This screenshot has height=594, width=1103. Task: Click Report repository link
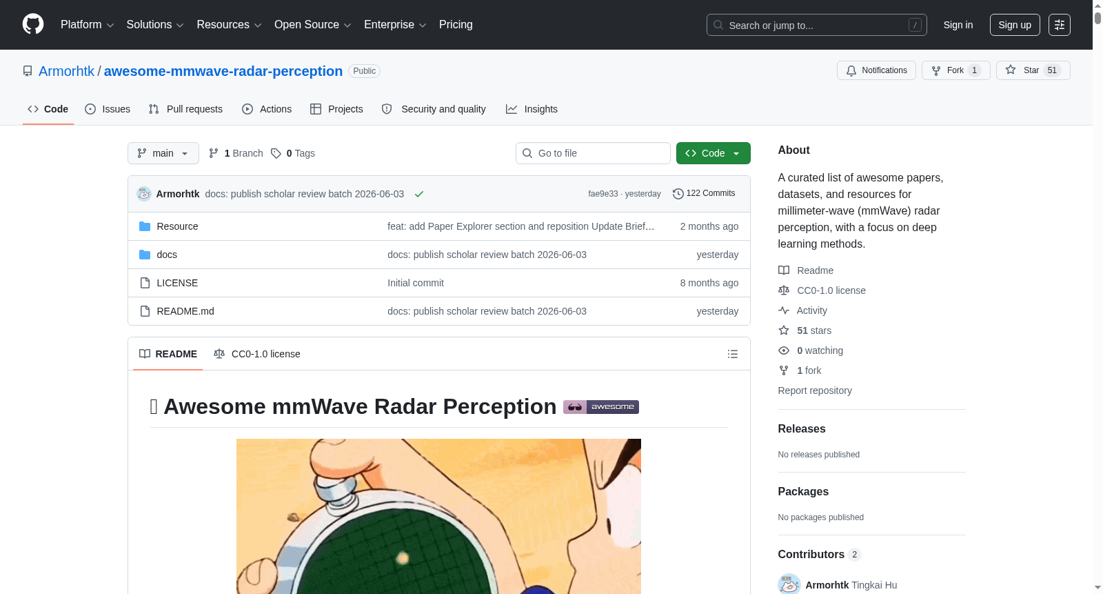pyautogui.click(x=815, y=390)
